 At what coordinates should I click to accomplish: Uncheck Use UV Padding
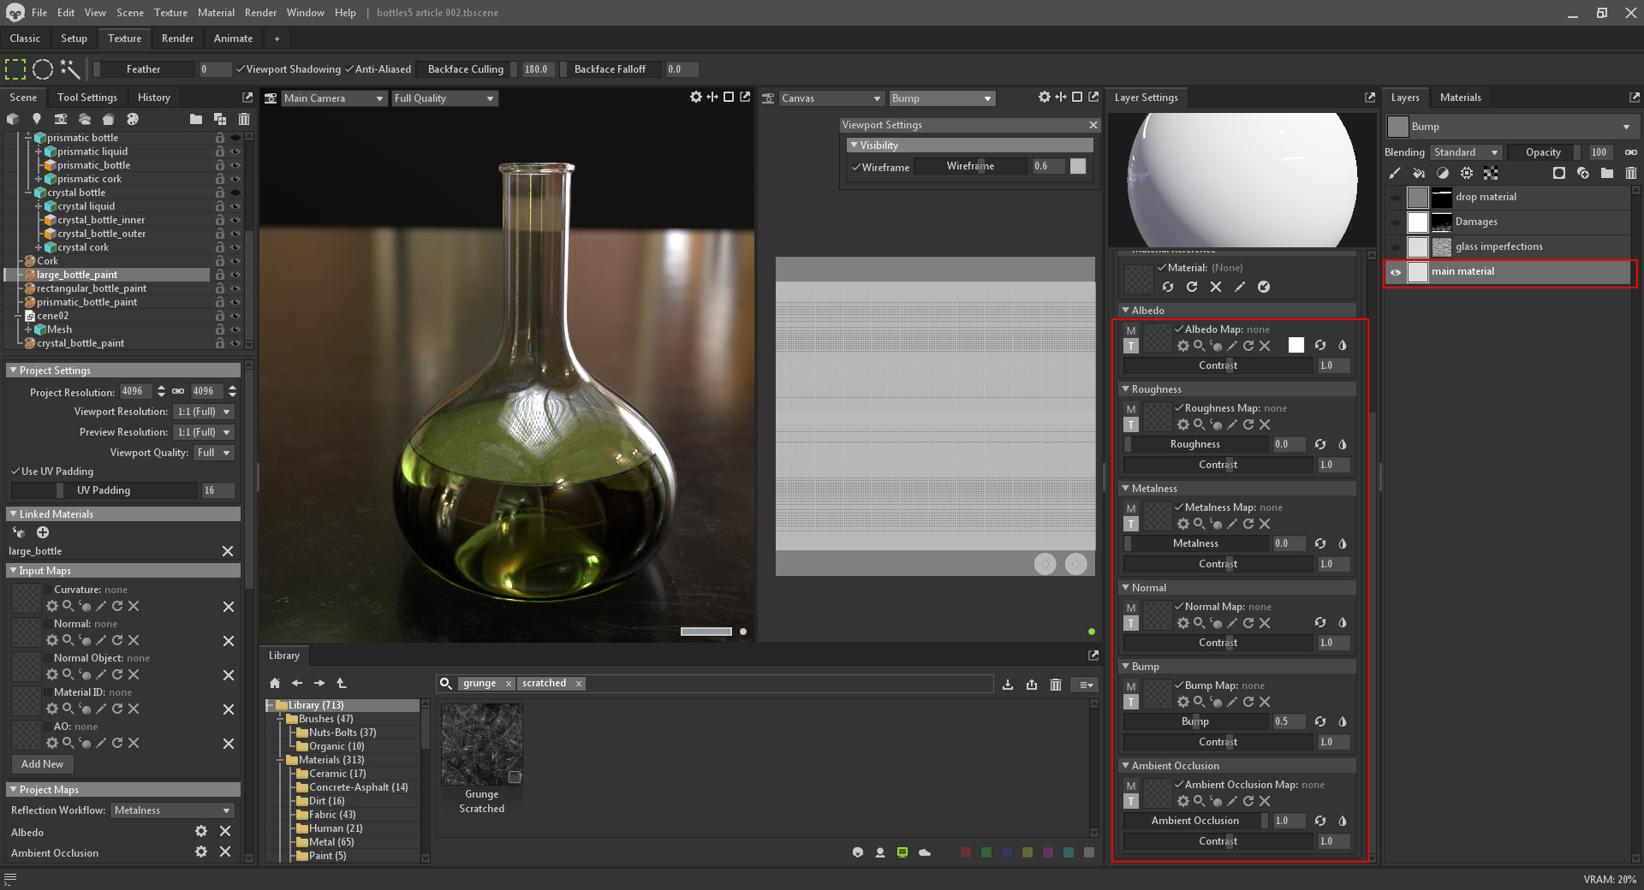15,472
